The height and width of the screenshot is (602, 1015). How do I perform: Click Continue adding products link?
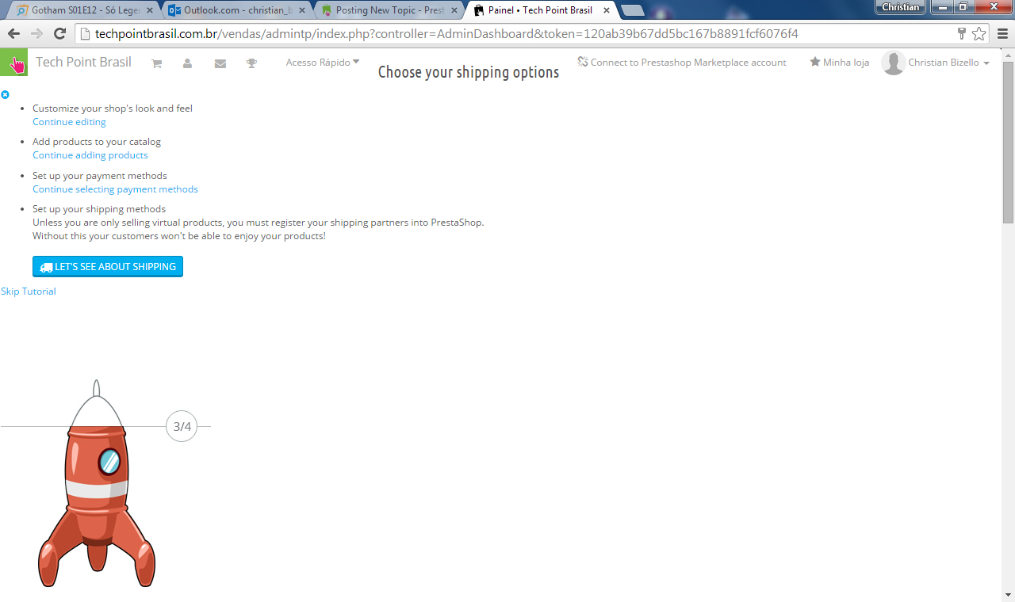tap(90, 155)
